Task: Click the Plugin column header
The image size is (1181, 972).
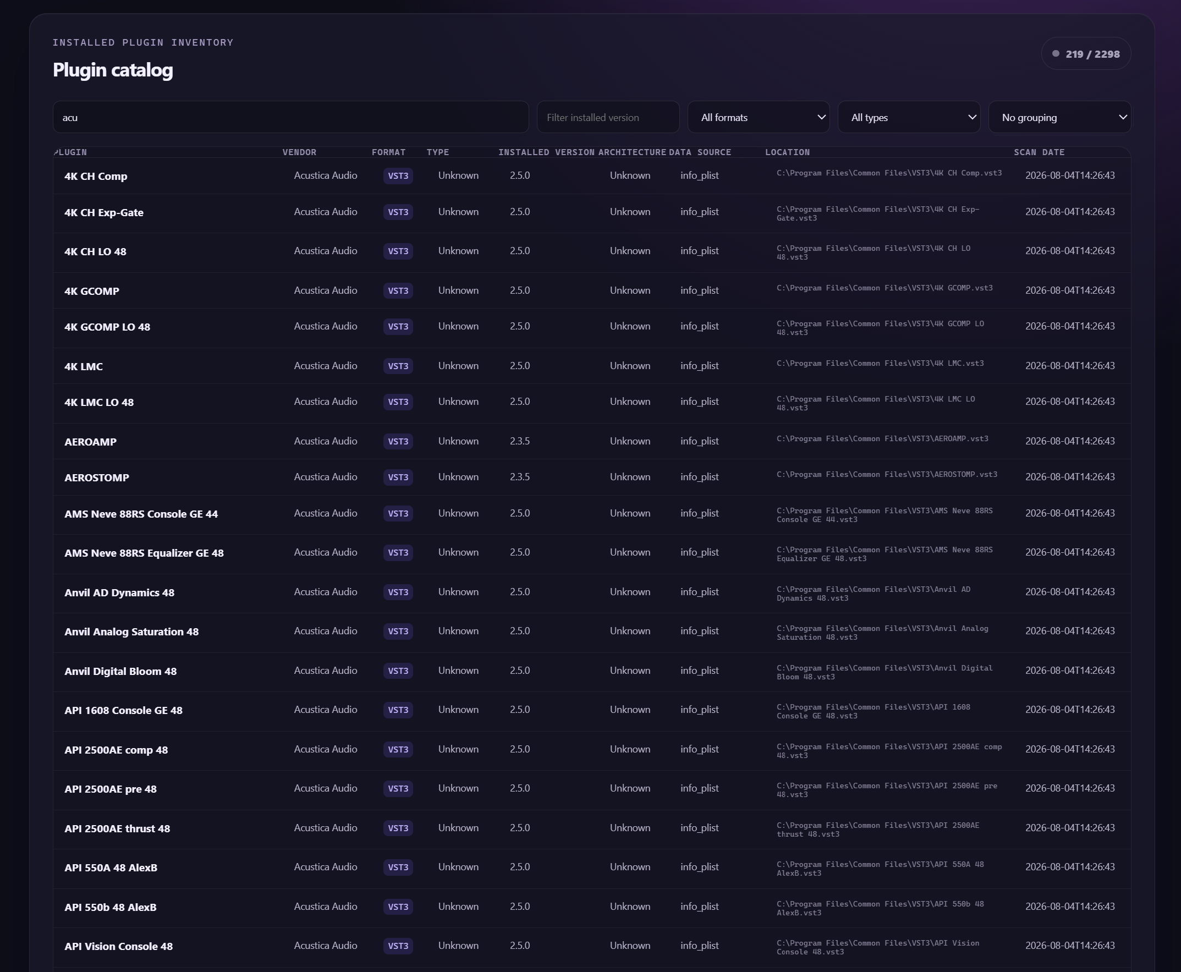Action: [70, 152]
